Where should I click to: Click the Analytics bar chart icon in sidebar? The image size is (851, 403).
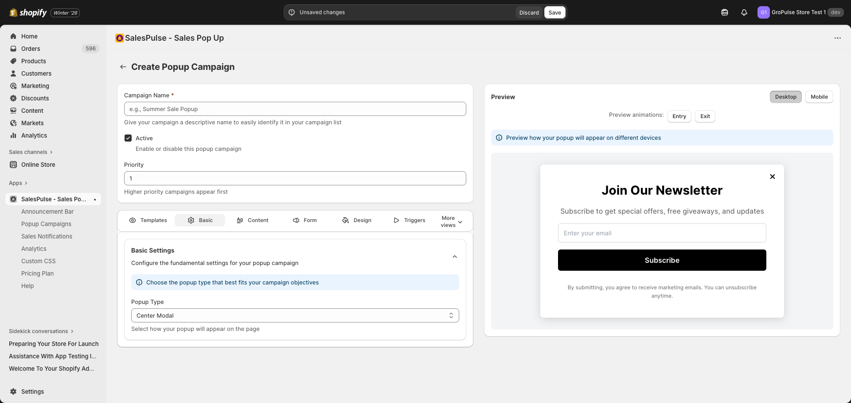click(13, 135)
